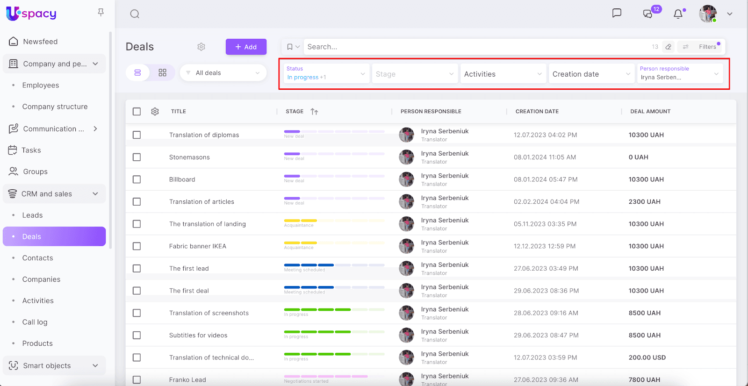Viewport: 748px width, 386px height.
Task: Open the All deals pipeline dropdown
Action: 223,73
